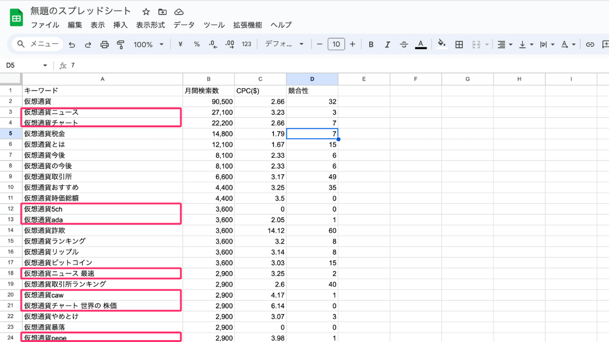Image resolution: width=609 pixels, height=342 pixels.
Task: Open the text color picker
Action: click(421, 44)
